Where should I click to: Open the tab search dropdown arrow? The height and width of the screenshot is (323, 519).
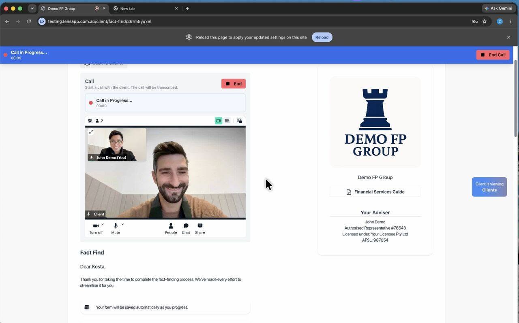(x=32, y=8)
